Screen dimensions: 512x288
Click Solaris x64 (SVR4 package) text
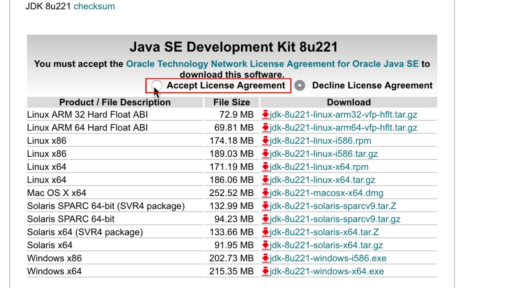pyautogui.click(x=85, y=232)
